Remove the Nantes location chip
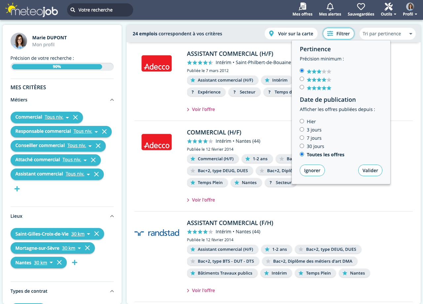This screenshot has width=423, height=304. coord(59,262)
